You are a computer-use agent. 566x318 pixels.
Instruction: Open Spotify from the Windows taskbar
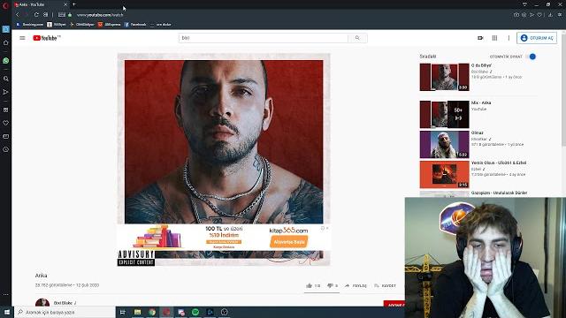click(195, 312)
